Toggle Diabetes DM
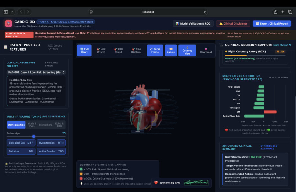This screenshot has width=296, height=192. [21, 151]
